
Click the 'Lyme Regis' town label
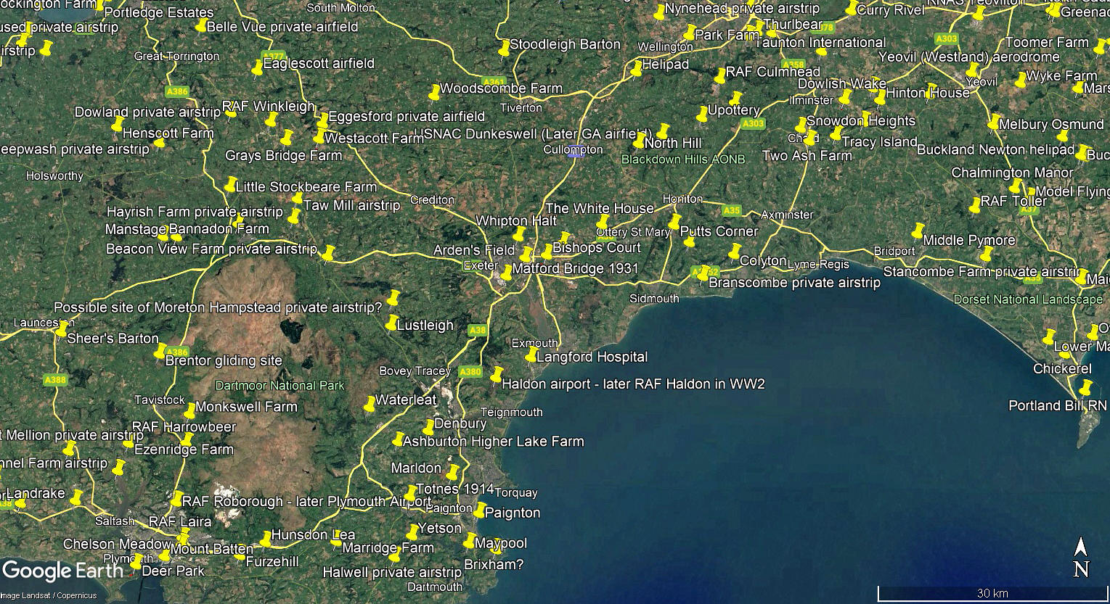pos(817,265)
